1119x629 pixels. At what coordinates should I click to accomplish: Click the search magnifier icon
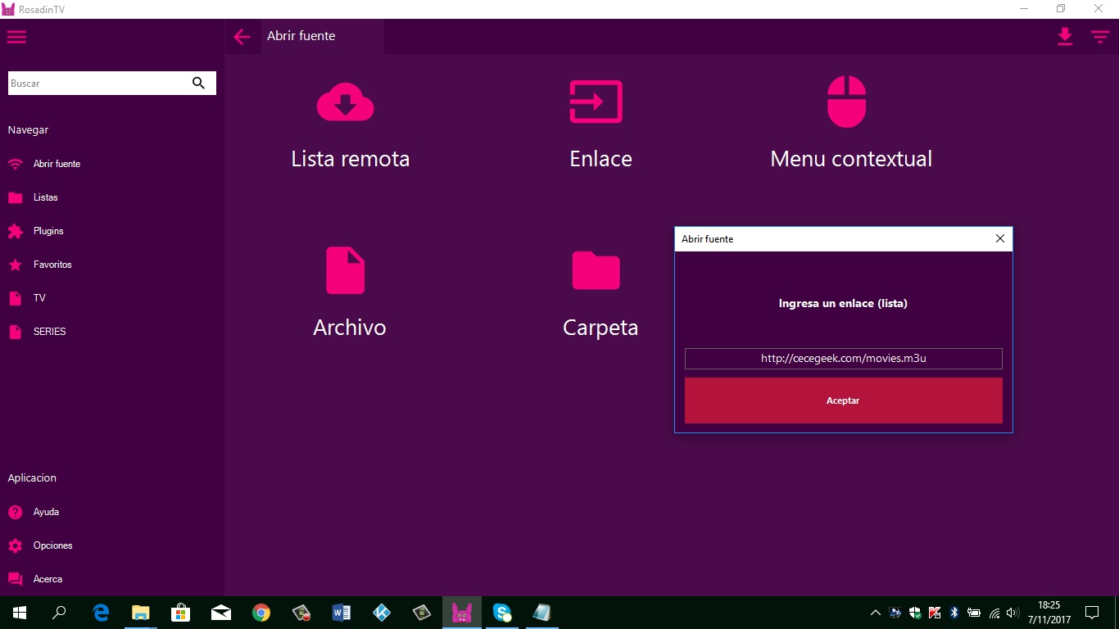pos(198,83)
